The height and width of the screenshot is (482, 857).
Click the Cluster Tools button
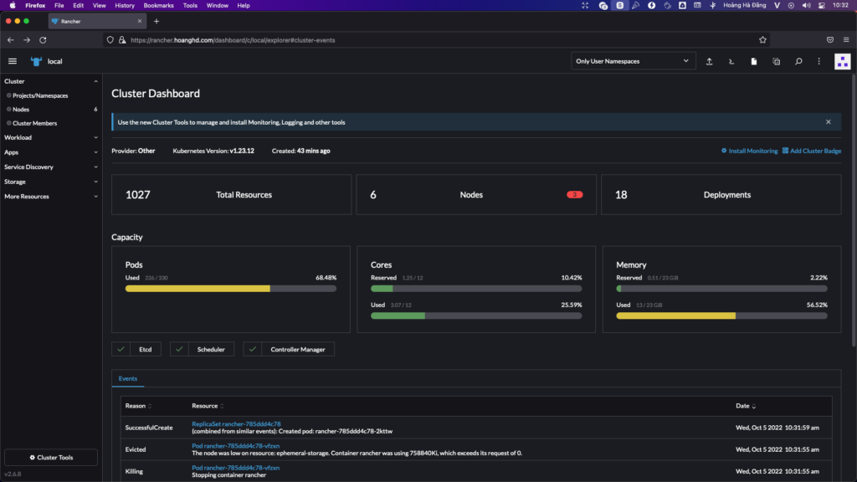51,458
